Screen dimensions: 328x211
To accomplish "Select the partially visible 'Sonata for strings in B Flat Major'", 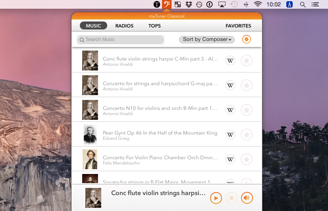I will [x=166, y=178].
